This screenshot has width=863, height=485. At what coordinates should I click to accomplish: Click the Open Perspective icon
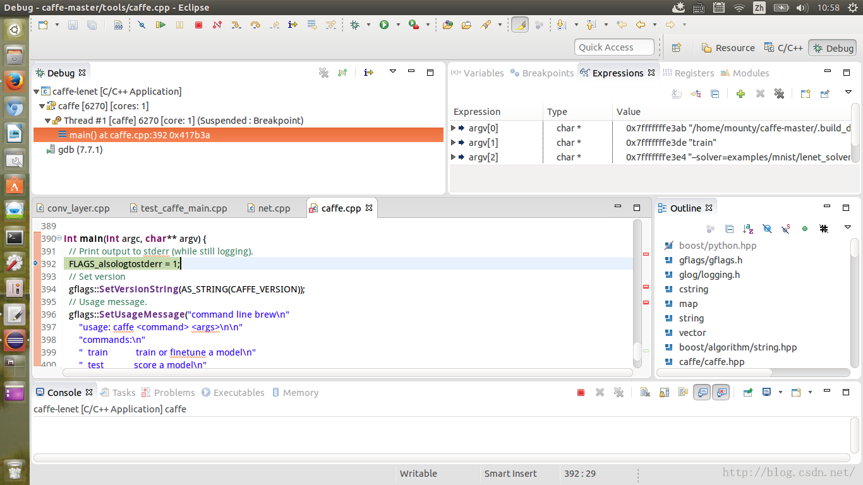676,47
